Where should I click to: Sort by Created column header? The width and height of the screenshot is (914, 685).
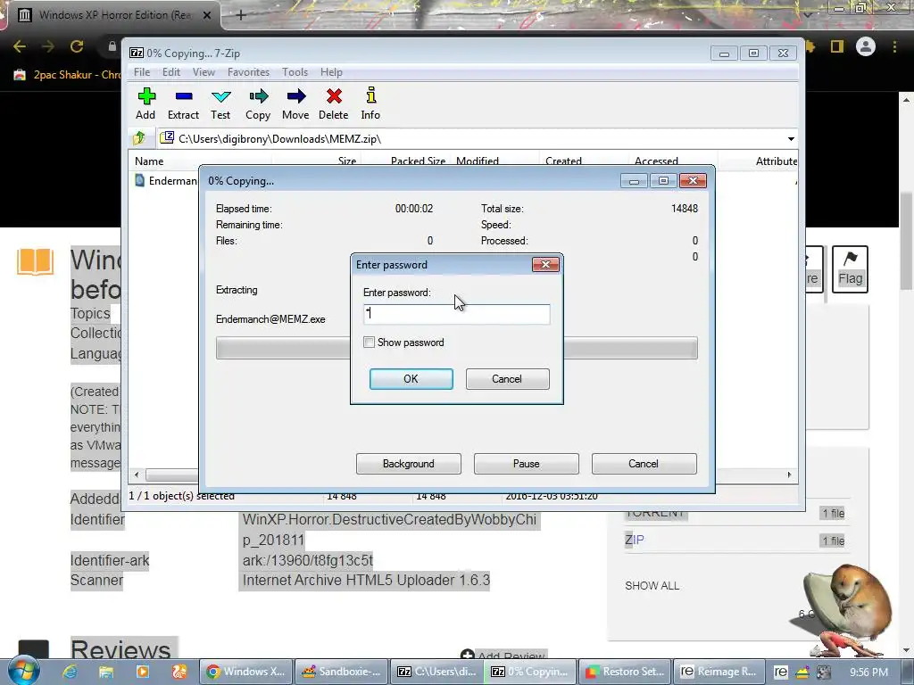click(584, 161)
